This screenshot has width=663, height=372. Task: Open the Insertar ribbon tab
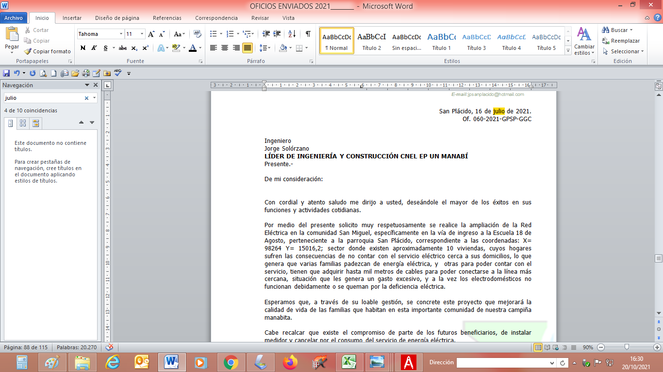72,18
